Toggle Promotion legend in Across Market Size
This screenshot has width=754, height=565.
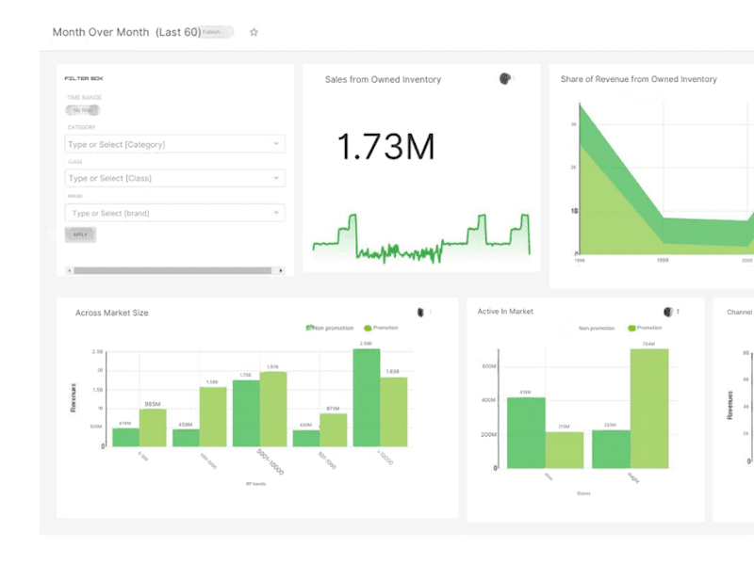coord(382,328)
